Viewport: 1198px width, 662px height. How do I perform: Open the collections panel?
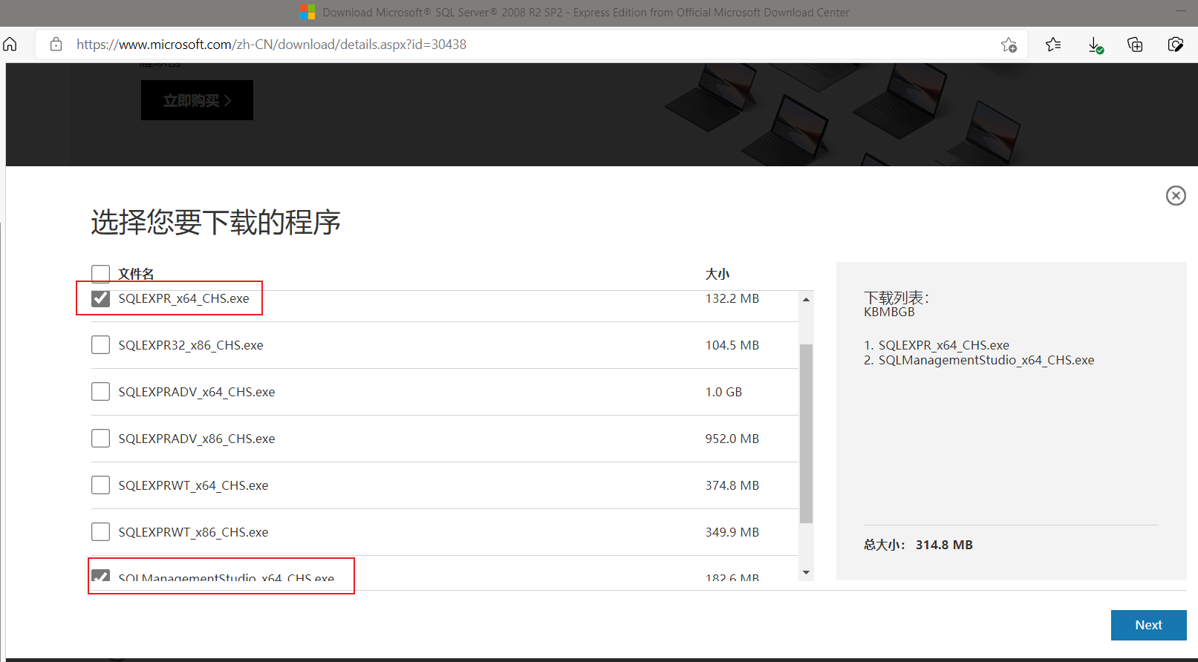pos(1135,45)
